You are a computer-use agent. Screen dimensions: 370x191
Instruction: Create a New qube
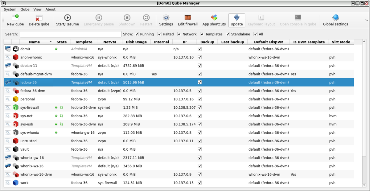pos(15,20)
